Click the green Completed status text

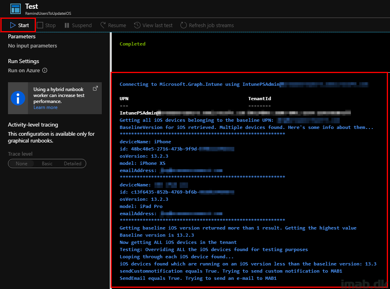(133, 44)
